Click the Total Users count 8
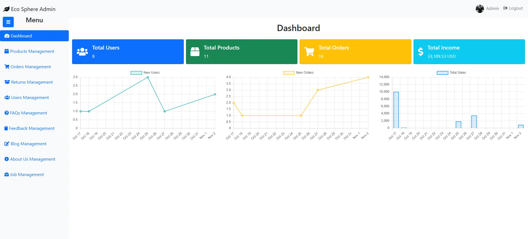 point(93,56)
